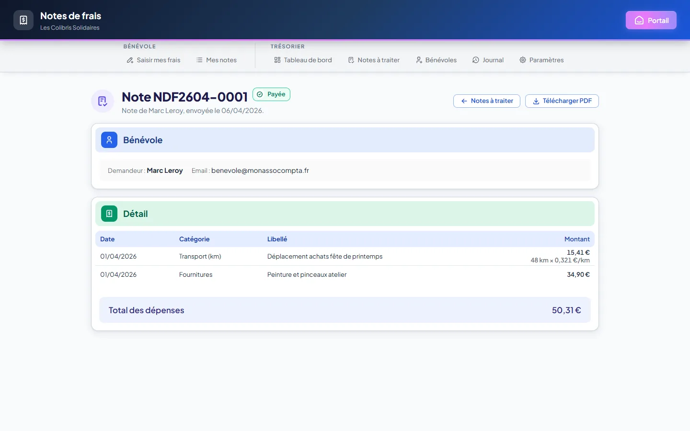Click the Total des dépenses label
This screenshot has height=431, width=690.
coord(146,310)
